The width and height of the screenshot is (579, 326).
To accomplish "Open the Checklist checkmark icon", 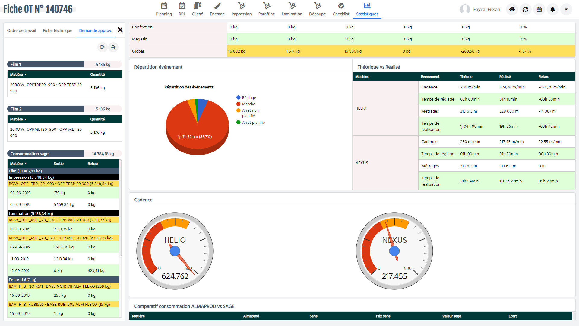I will [341, 6].
